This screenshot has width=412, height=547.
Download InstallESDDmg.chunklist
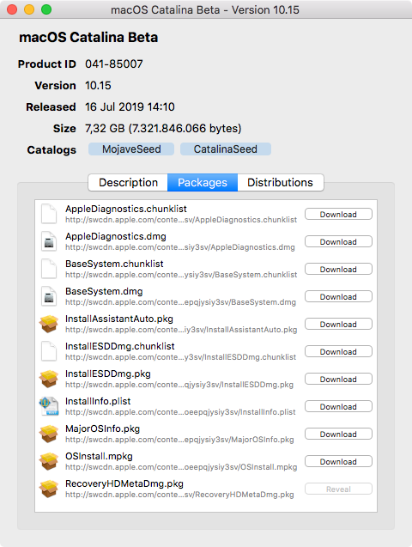(338, 352)
